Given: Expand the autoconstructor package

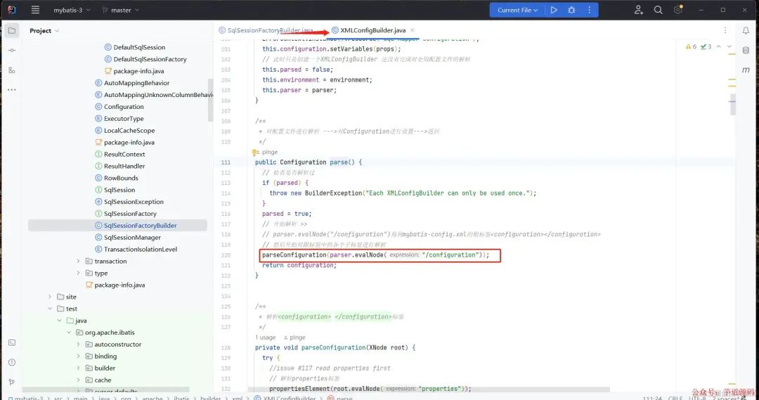Looking at the screenshot, I should tap(79, 344).
